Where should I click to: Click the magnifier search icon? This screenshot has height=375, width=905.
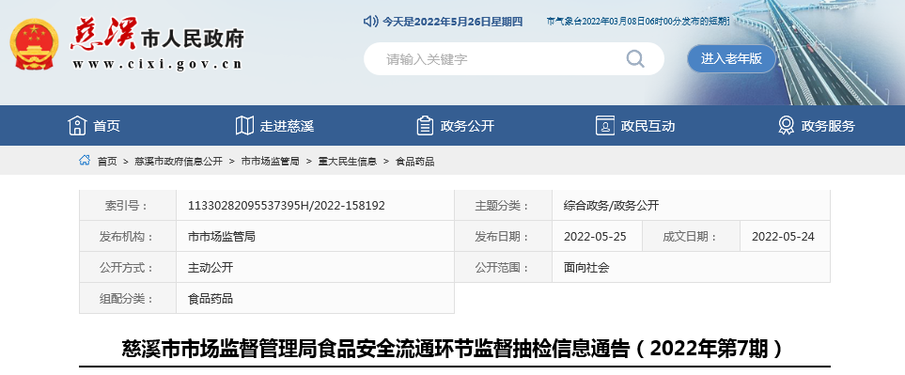tap(635, 58)
